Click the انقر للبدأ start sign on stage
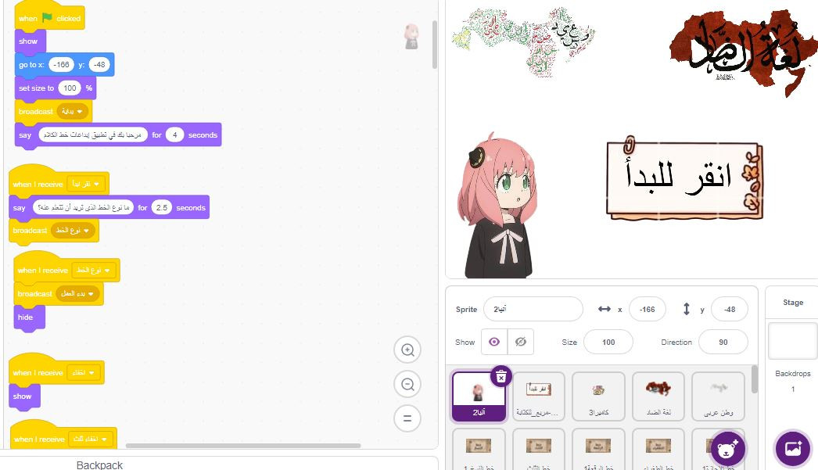This screenshot has height=470, width=818. (x=684, y=178)
